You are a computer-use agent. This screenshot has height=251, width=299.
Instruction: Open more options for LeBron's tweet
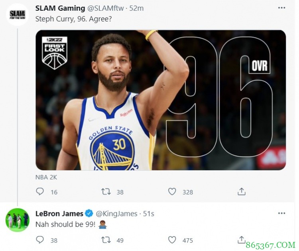(281, 214)
